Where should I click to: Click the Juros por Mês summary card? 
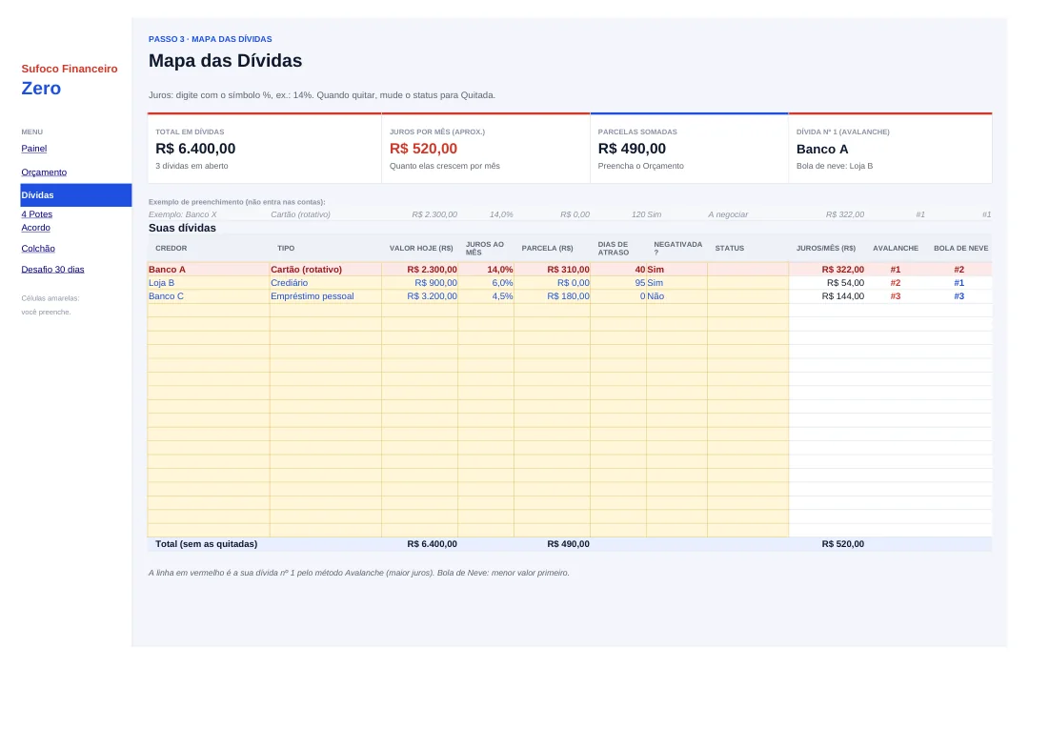[486, 149]
